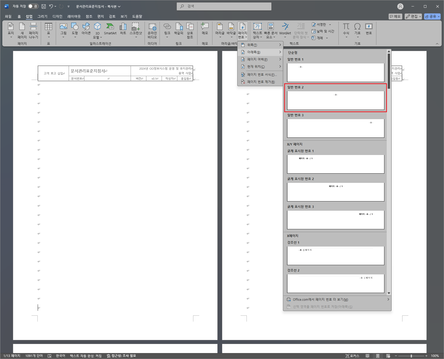The height and width of the screenshot is (359, 444).
Task: Insert an equation (수식)
Action: click(346, 30)
